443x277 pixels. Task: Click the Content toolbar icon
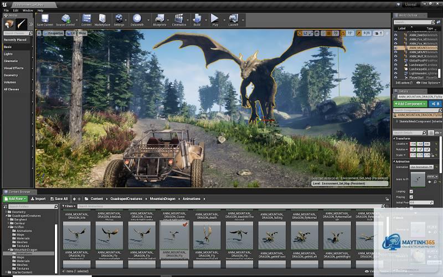coord(86,20)
